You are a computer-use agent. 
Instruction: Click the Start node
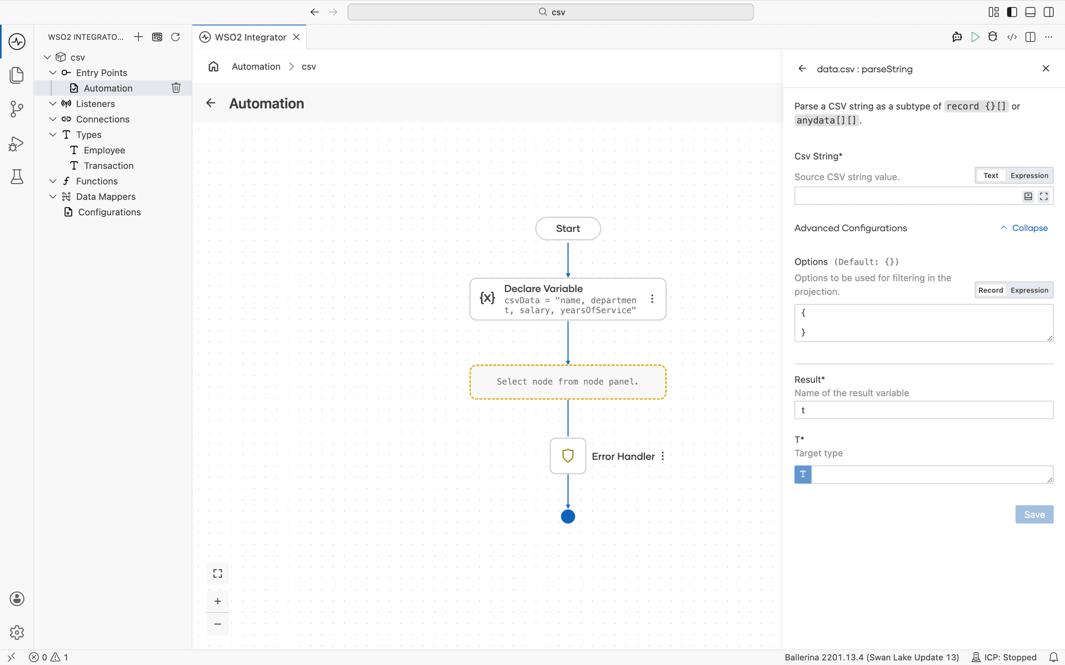568,228
